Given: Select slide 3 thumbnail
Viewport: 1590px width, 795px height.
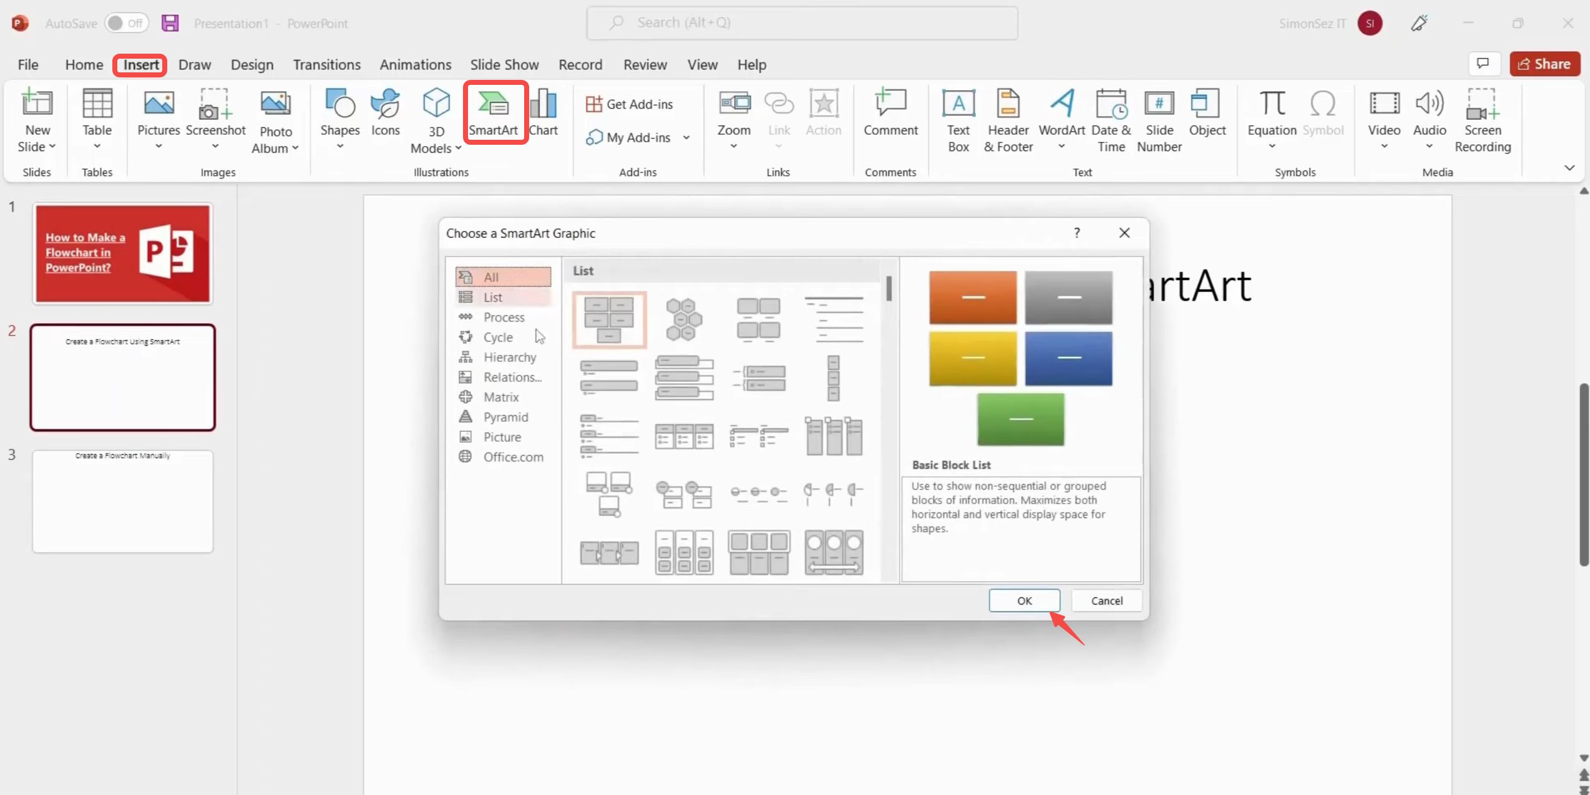Looking at the screenshot, I should tap(123, 502).
